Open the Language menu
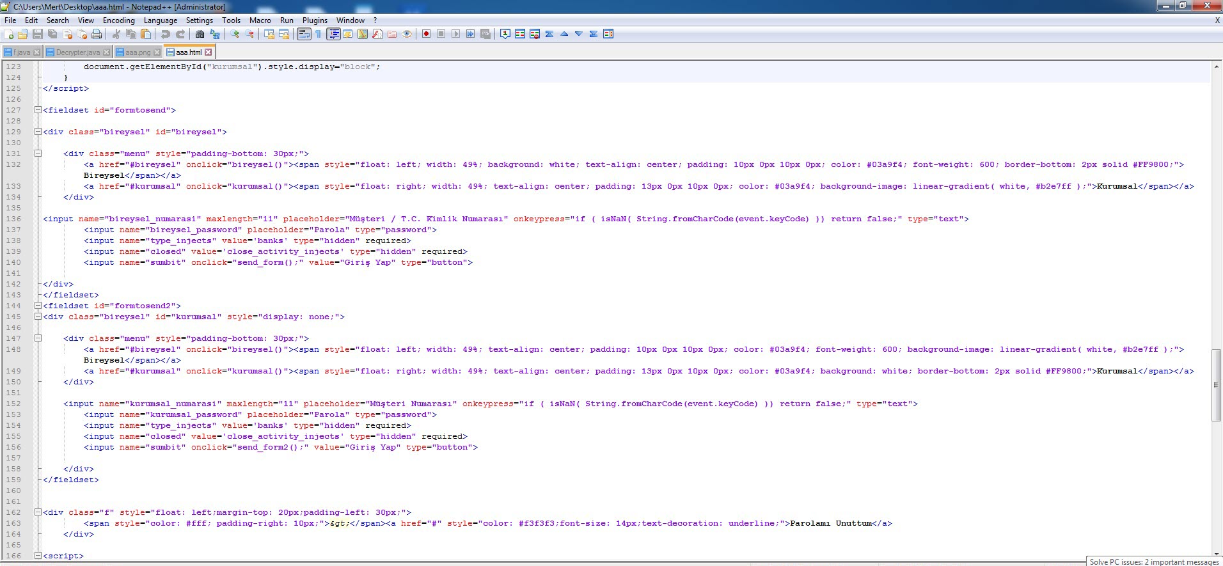Image resolution: width=1223 pixels, height=566 pixels. tap(161, 20)
